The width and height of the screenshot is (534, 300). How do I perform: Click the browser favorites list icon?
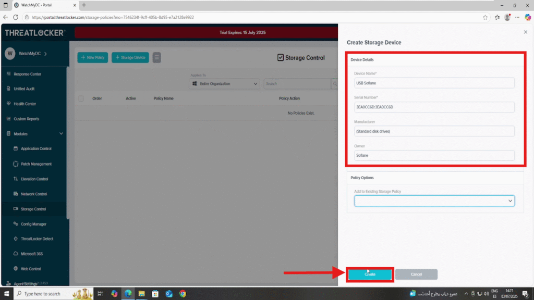click(x=497, y=17)
